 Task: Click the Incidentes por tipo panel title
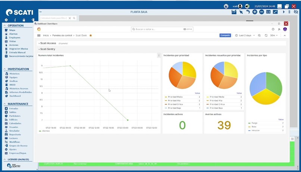point(257,55)
